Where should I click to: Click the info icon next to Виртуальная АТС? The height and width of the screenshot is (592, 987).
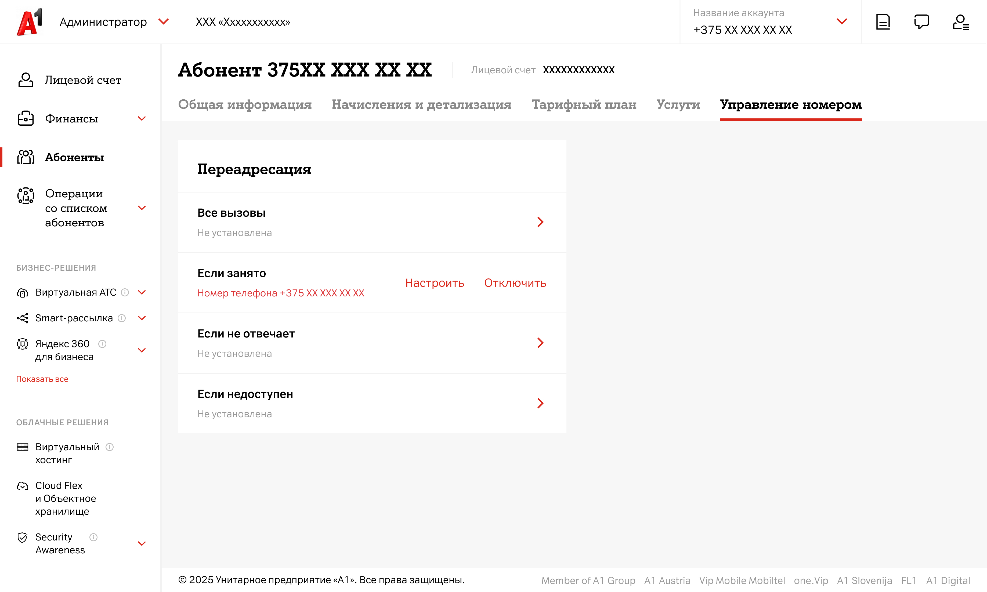(x=125, y=292)
